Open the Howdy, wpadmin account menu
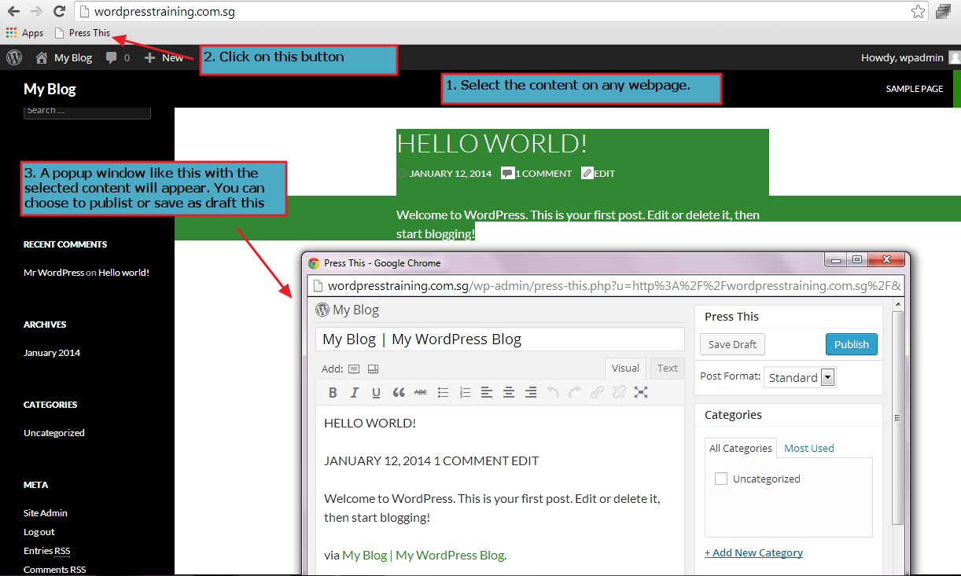 pos(911,57)
